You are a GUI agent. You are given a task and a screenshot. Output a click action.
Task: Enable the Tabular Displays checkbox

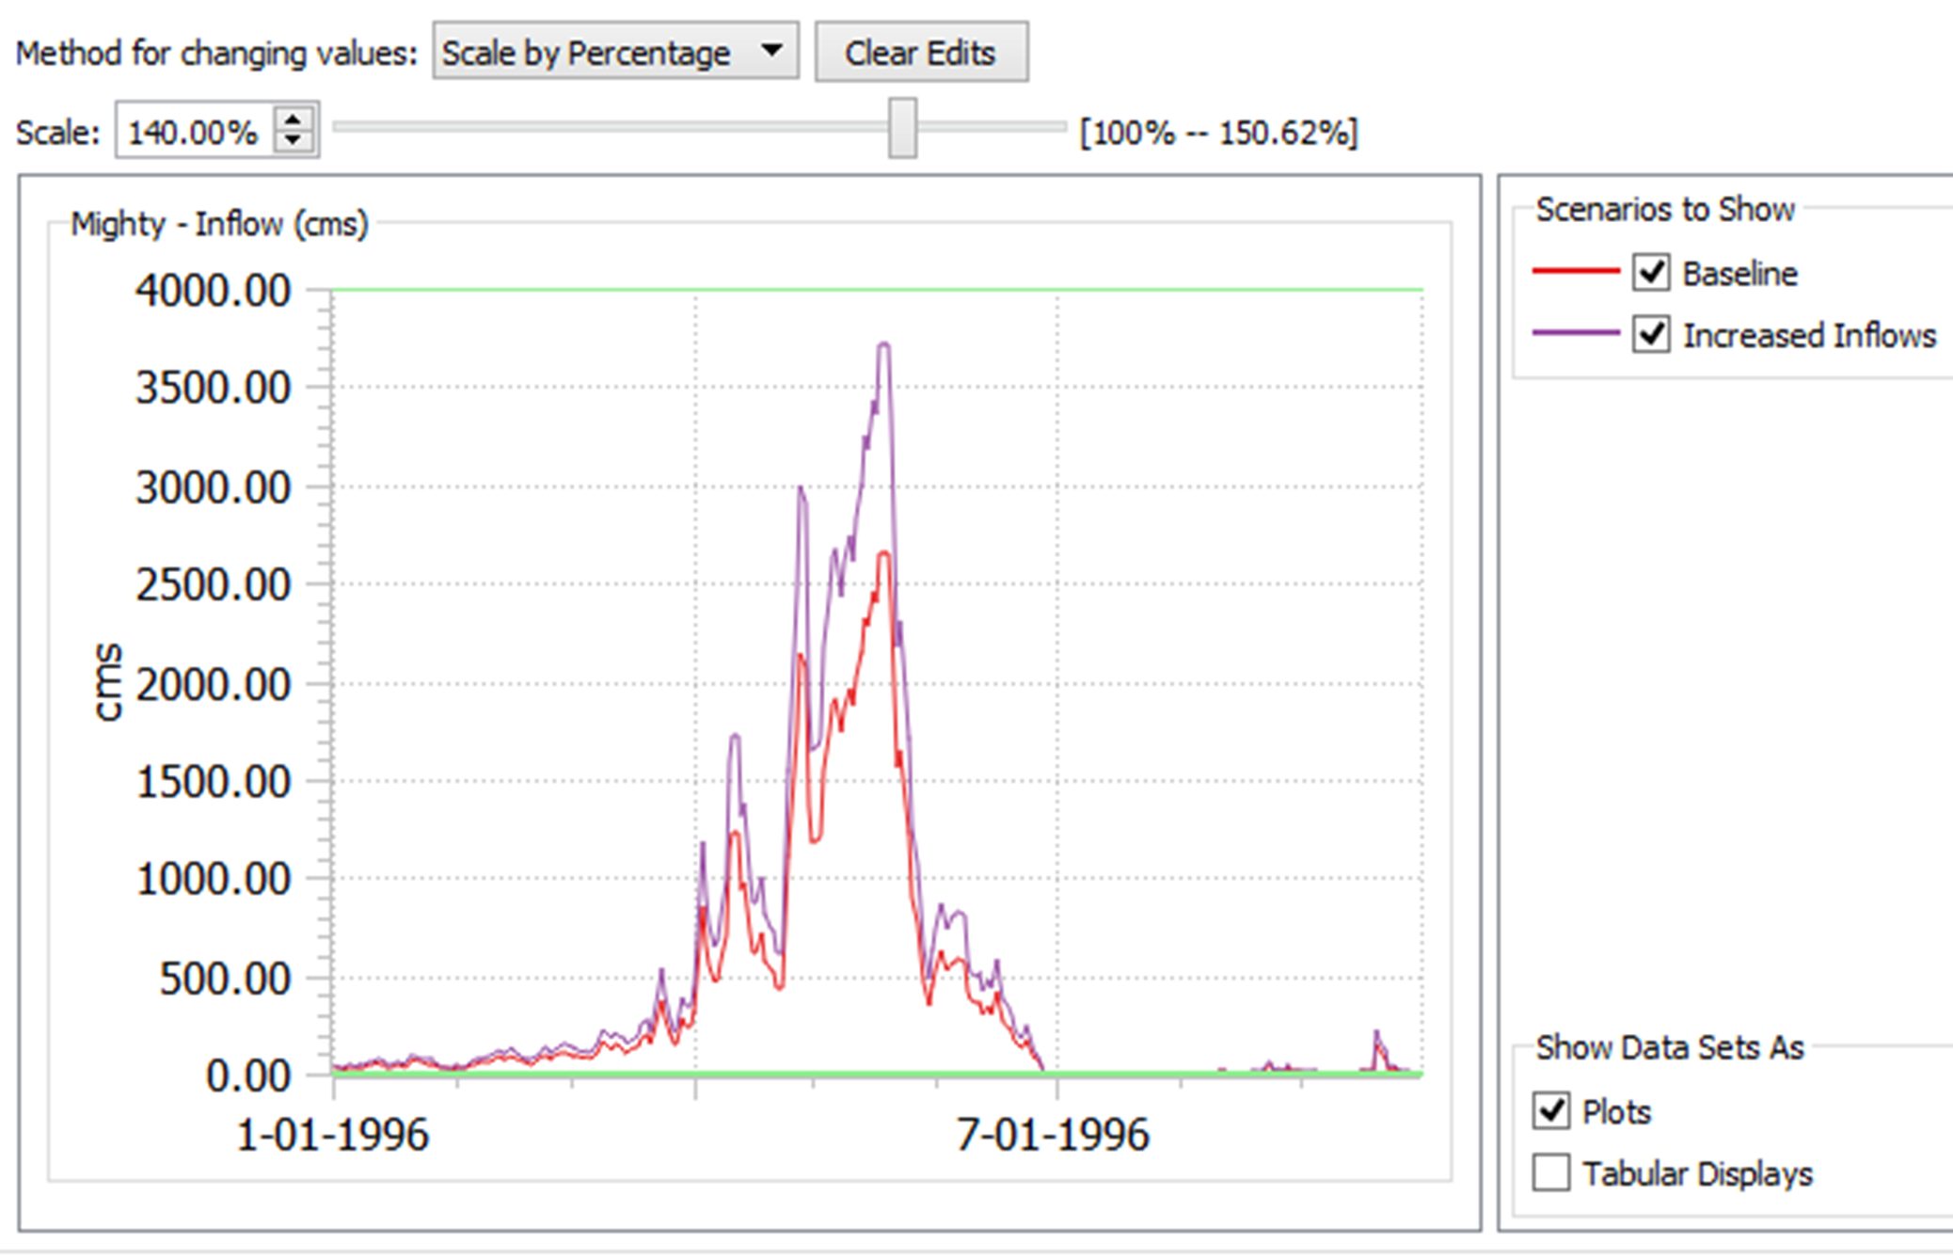tap(1551, 1173)
